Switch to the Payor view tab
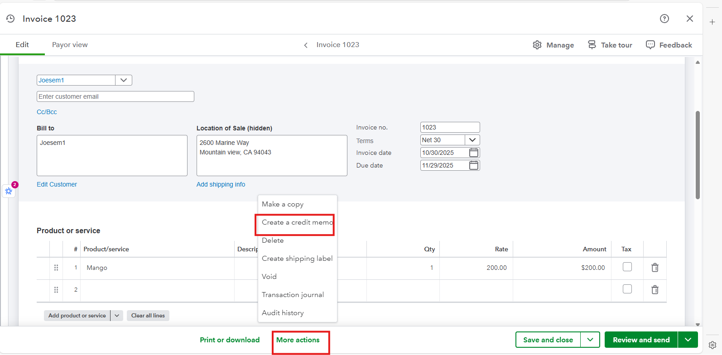The width and height of the screenshot is (722, 355). (x=70, y=45)
